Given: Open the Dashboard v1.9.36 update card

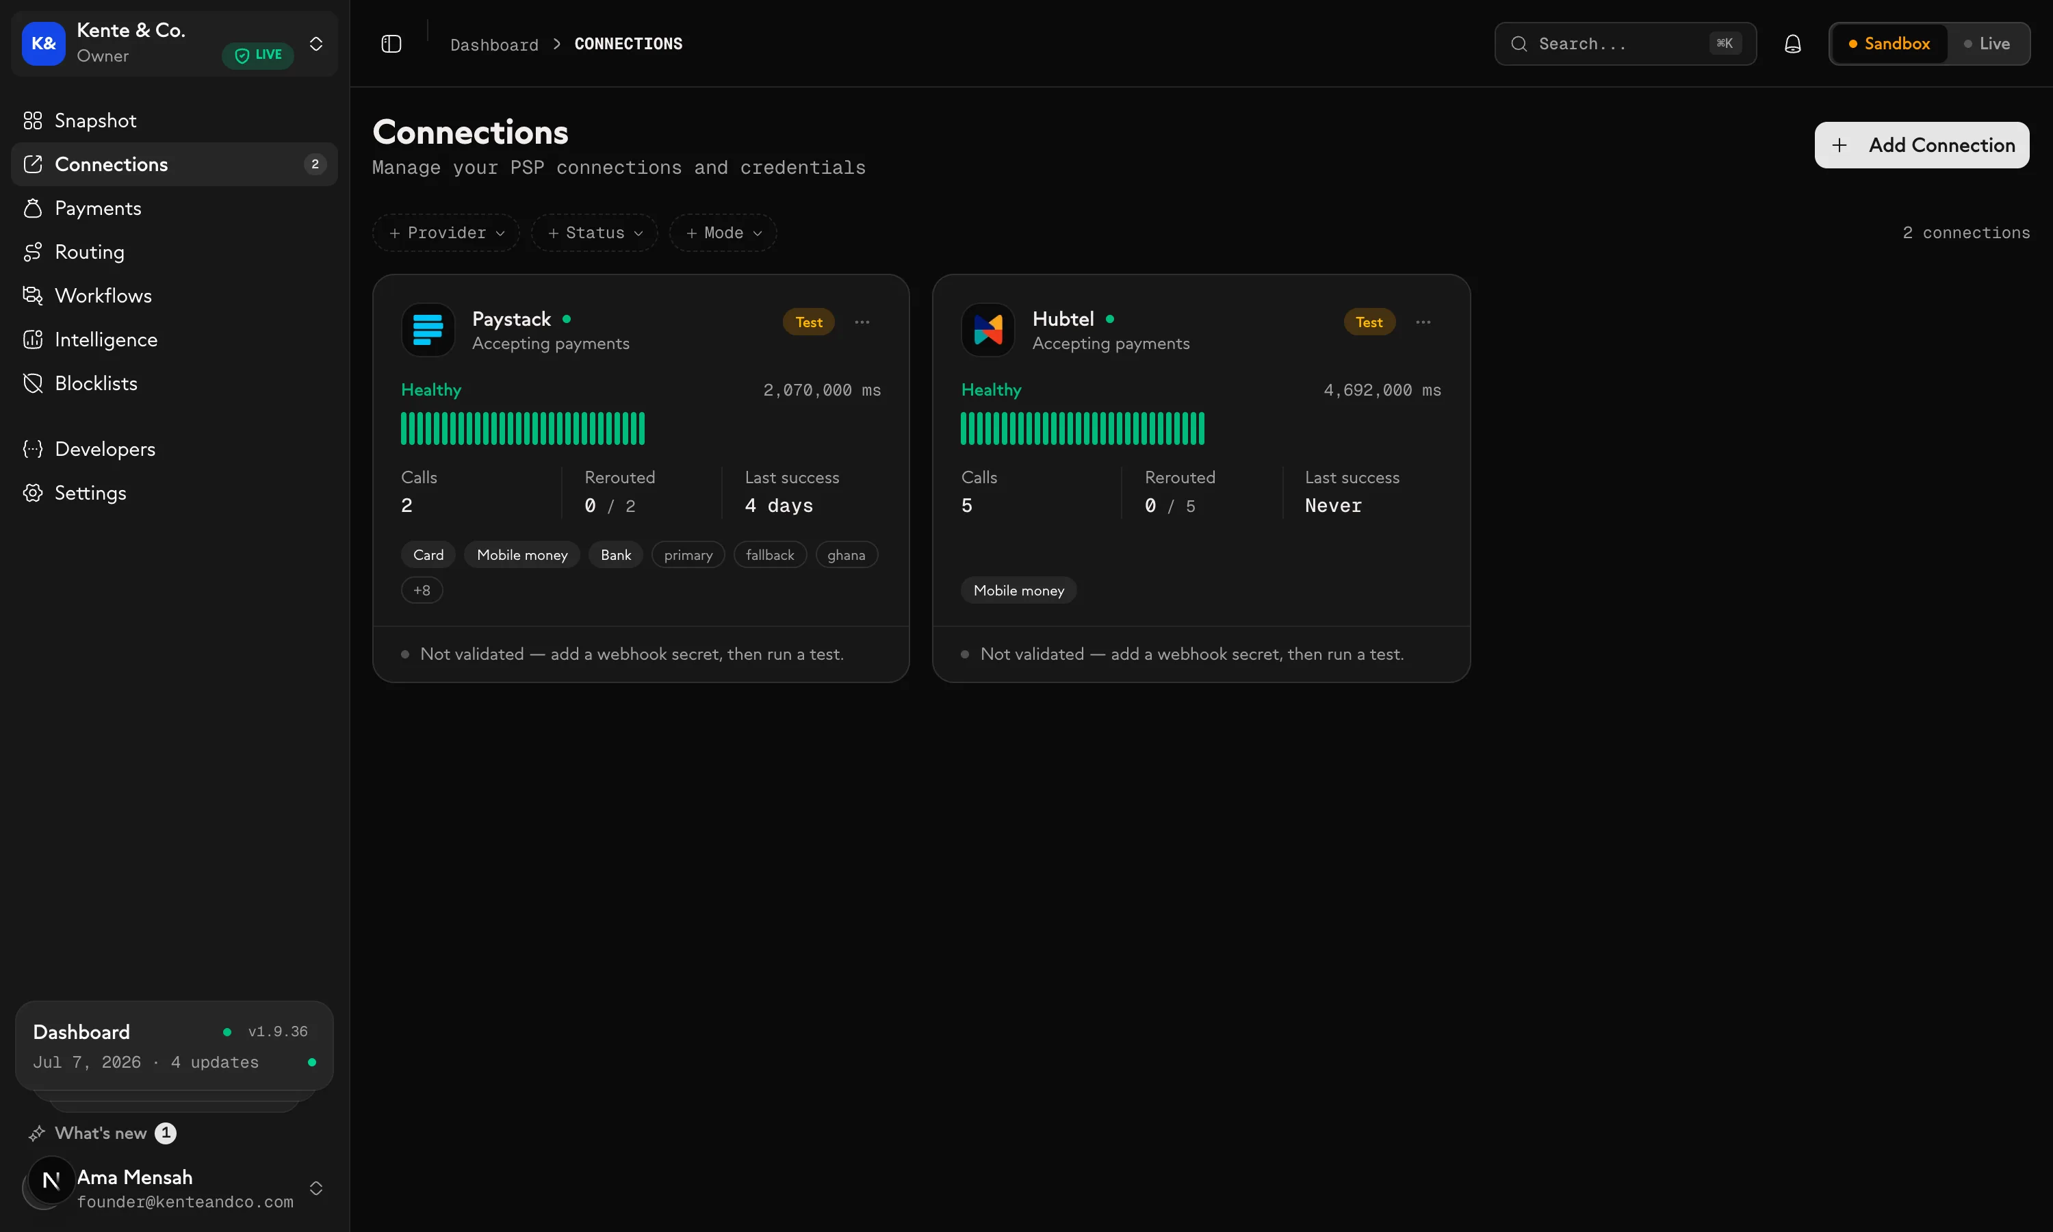Looking at the screenshot, I should click(x=175, y=1046).
